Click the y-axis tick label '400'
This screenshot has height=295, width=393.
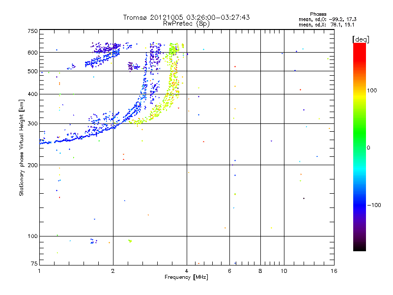click(x=33, y=94)
